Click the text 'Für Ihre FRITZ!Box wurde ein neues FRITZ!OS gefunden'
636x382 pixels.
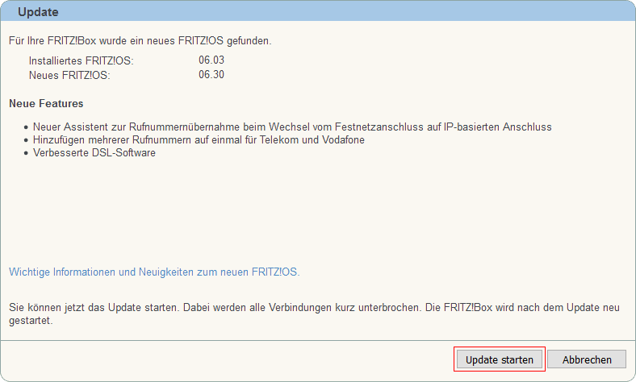tap(140, 41)
